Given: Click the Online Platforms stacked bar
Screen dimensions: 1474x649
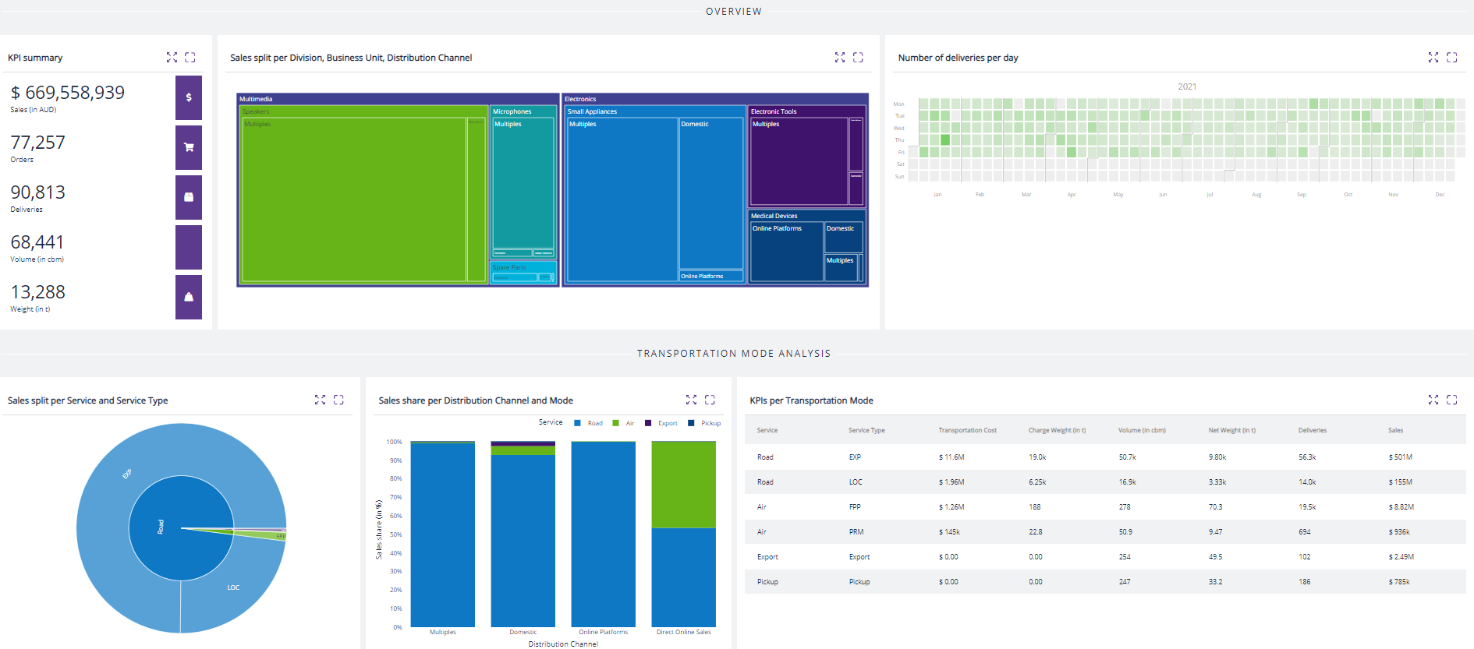Looking at the screenshot, I should (x=603, y=534).
